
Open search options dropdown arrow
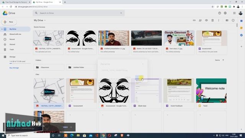121,13
